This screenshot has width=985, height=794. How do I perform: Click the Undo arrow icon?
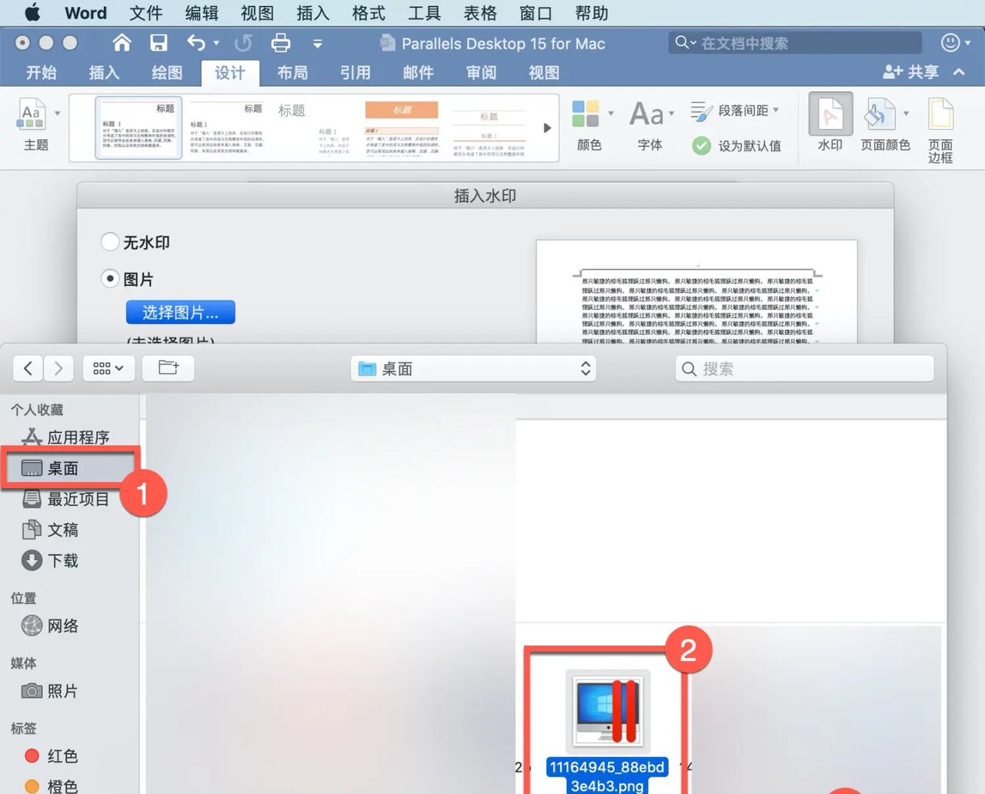pos(195,43)
